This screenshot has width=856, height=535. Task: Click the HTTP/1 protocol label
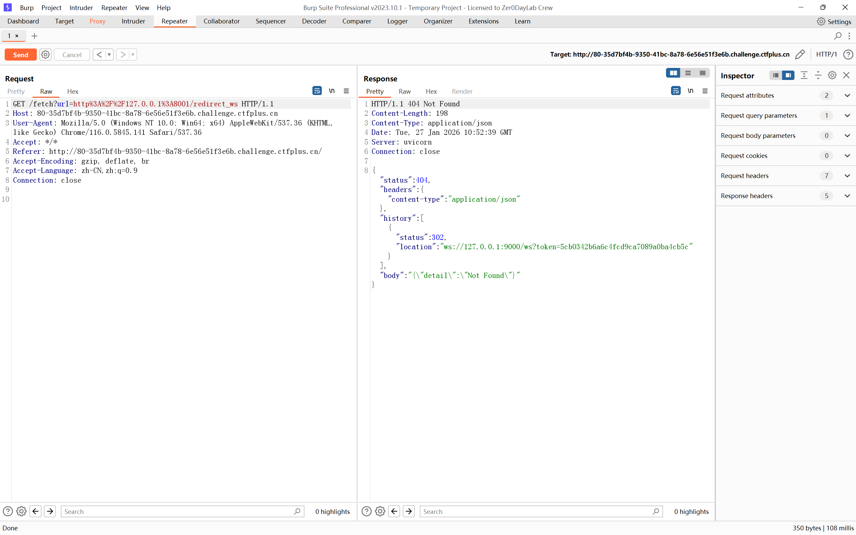click(x=826, y=54)
